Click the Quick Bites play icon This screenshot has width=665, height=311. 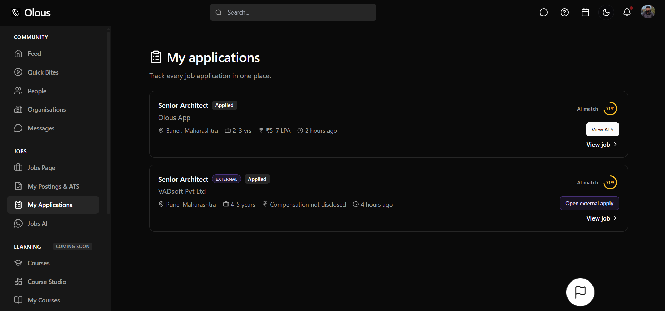click(x=18, y=72)
